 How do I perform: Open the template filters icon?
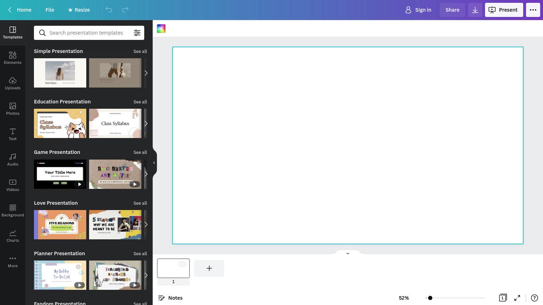coord(137,33)
